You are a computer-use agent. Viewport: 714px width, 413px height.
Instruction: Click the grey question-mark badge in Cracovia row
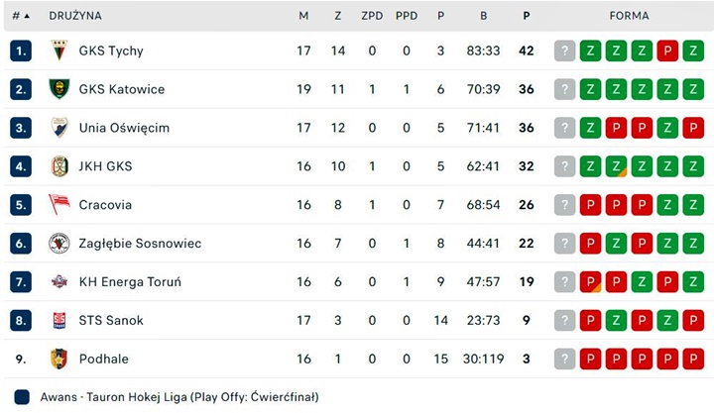(564, 205)
